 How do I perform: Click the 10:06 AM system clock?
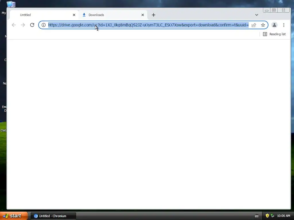pos(283,216)
